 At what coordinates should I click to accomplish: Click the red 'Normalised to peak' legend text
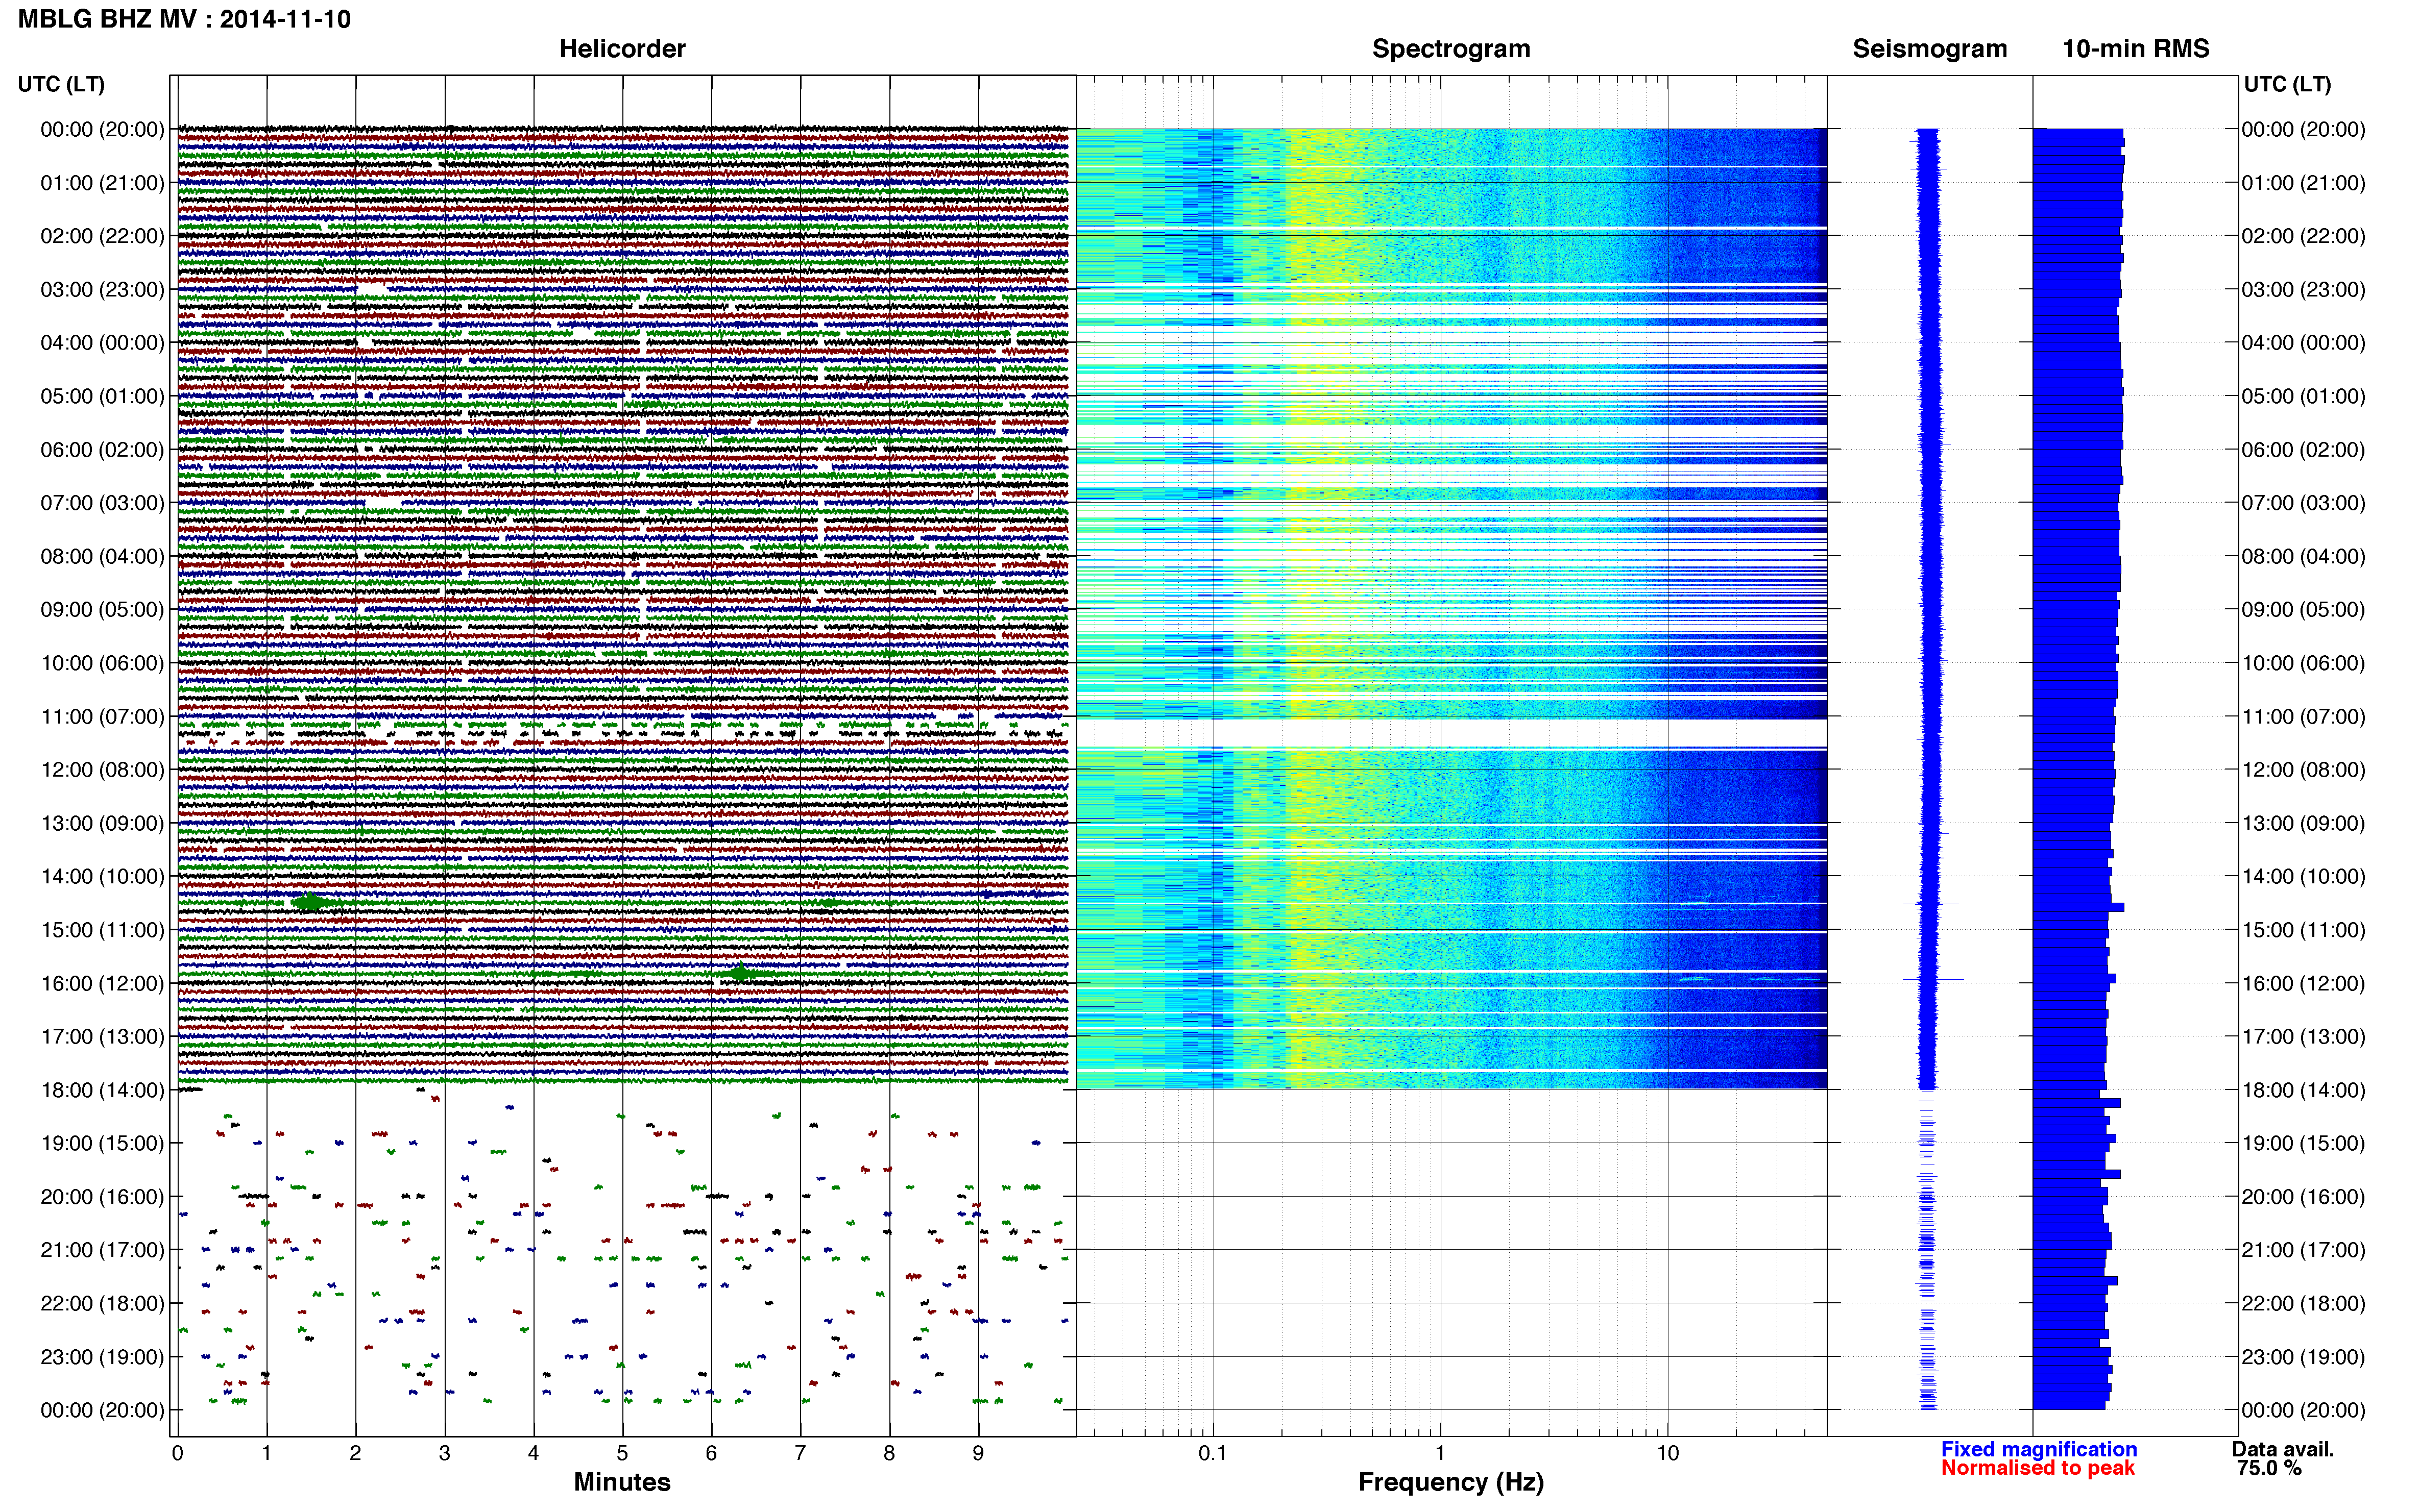click(x=2038, y=1468)
